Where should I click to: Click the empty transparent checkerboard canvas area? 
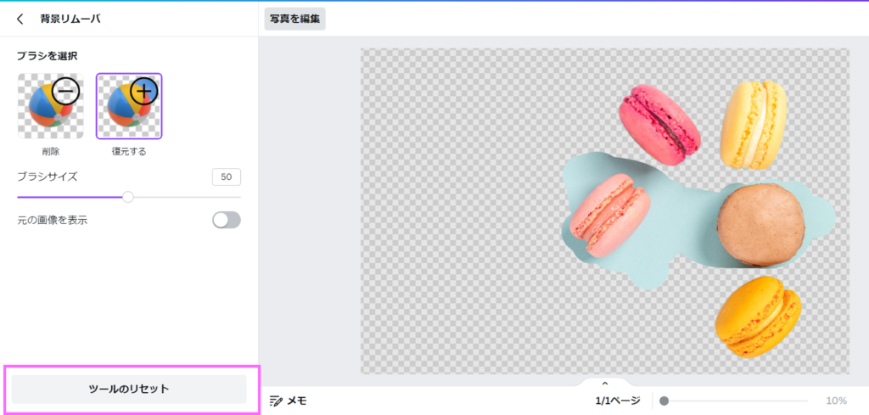[458, 212]
